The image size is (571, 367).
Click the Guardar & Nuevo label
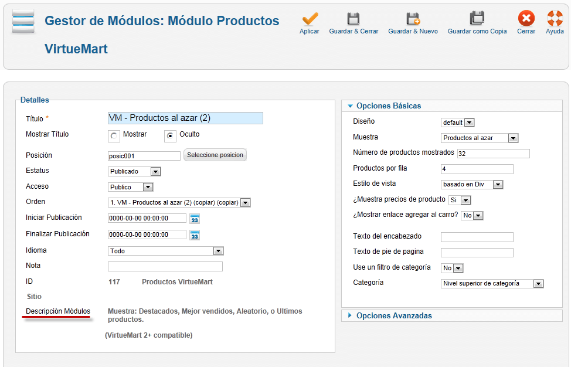coord(413,31)
